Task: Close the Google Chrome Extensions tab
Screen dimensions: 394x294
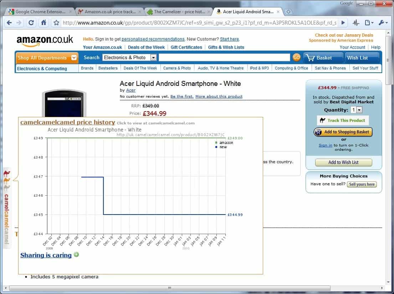Action: [x=70, y=12]
